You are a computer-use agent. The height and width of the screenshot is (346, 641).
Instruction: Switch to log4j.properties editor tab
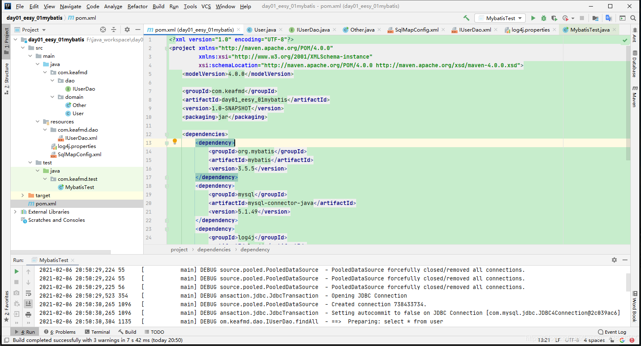531,30
